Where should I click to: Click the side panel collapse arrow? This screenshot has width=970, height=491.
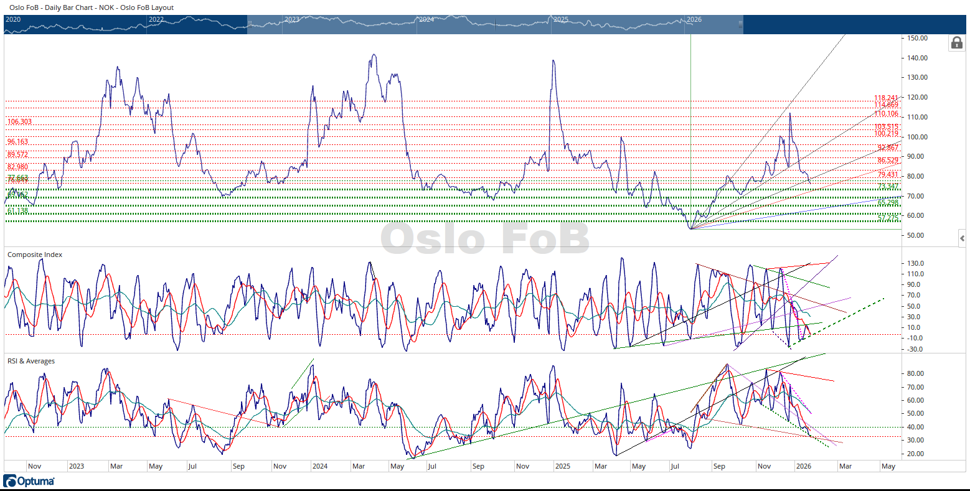(x=962, y=238)
